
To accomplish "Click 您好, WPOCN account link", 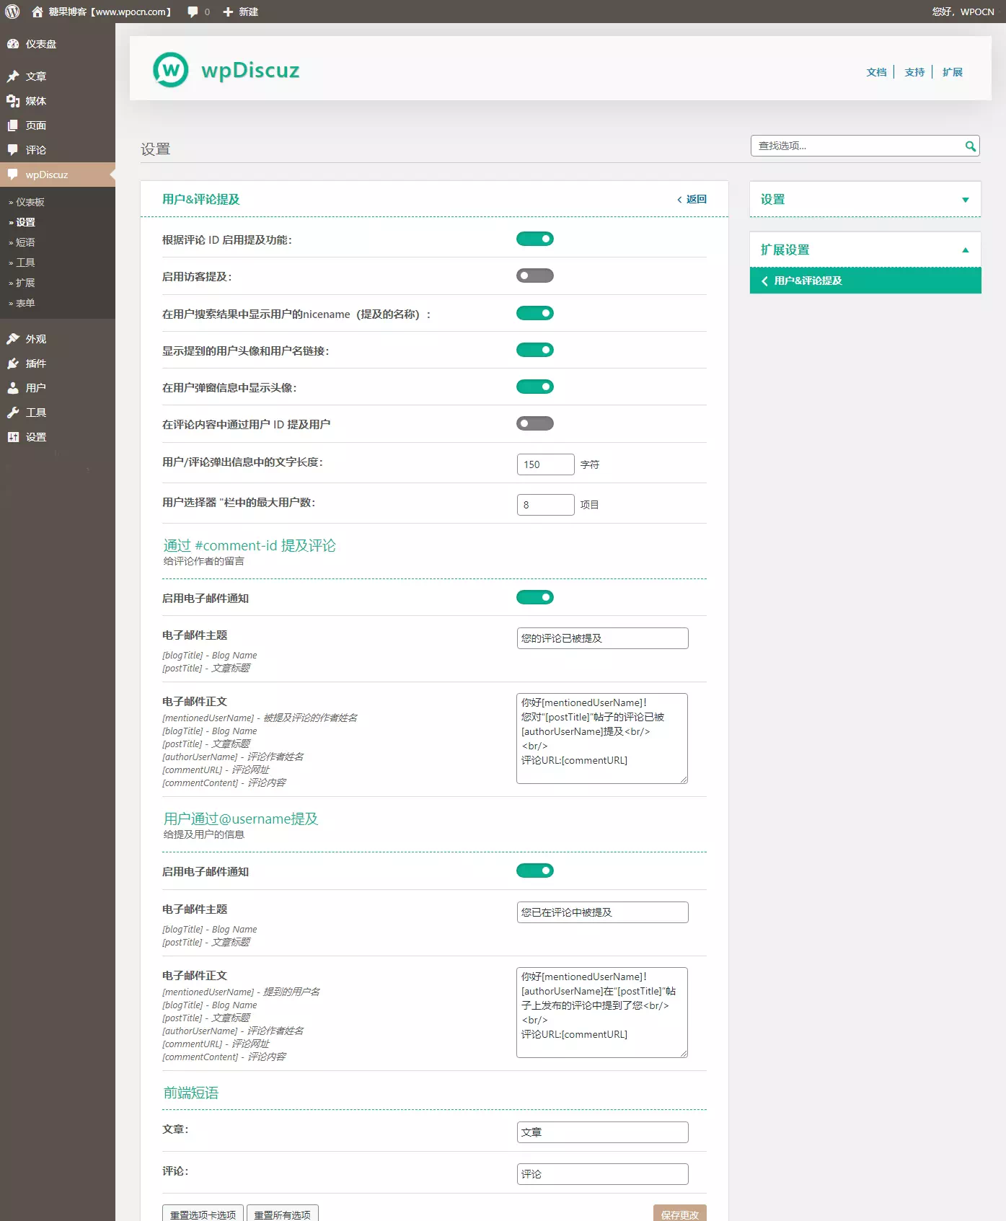I will pyautogui.click(x=963, y=12).
